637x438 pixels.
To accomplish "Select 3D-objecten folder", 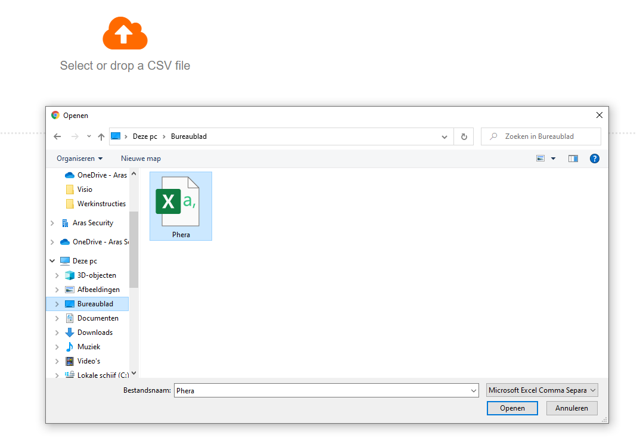I will click(x=91, y=275).
